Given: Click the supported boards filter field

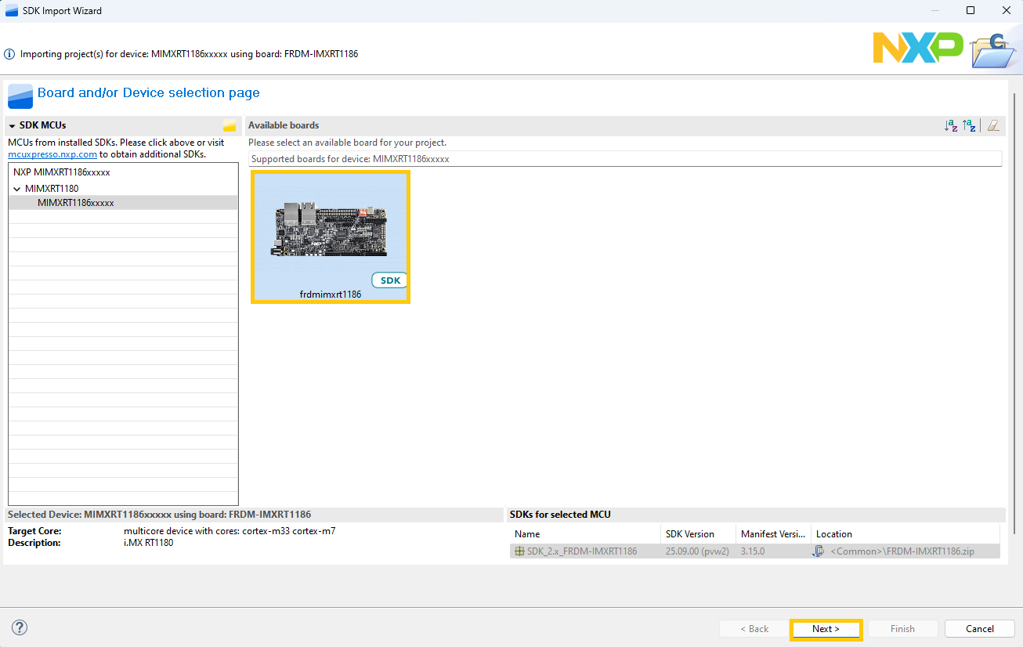Looking at the screenshot, I should (625, 159).
